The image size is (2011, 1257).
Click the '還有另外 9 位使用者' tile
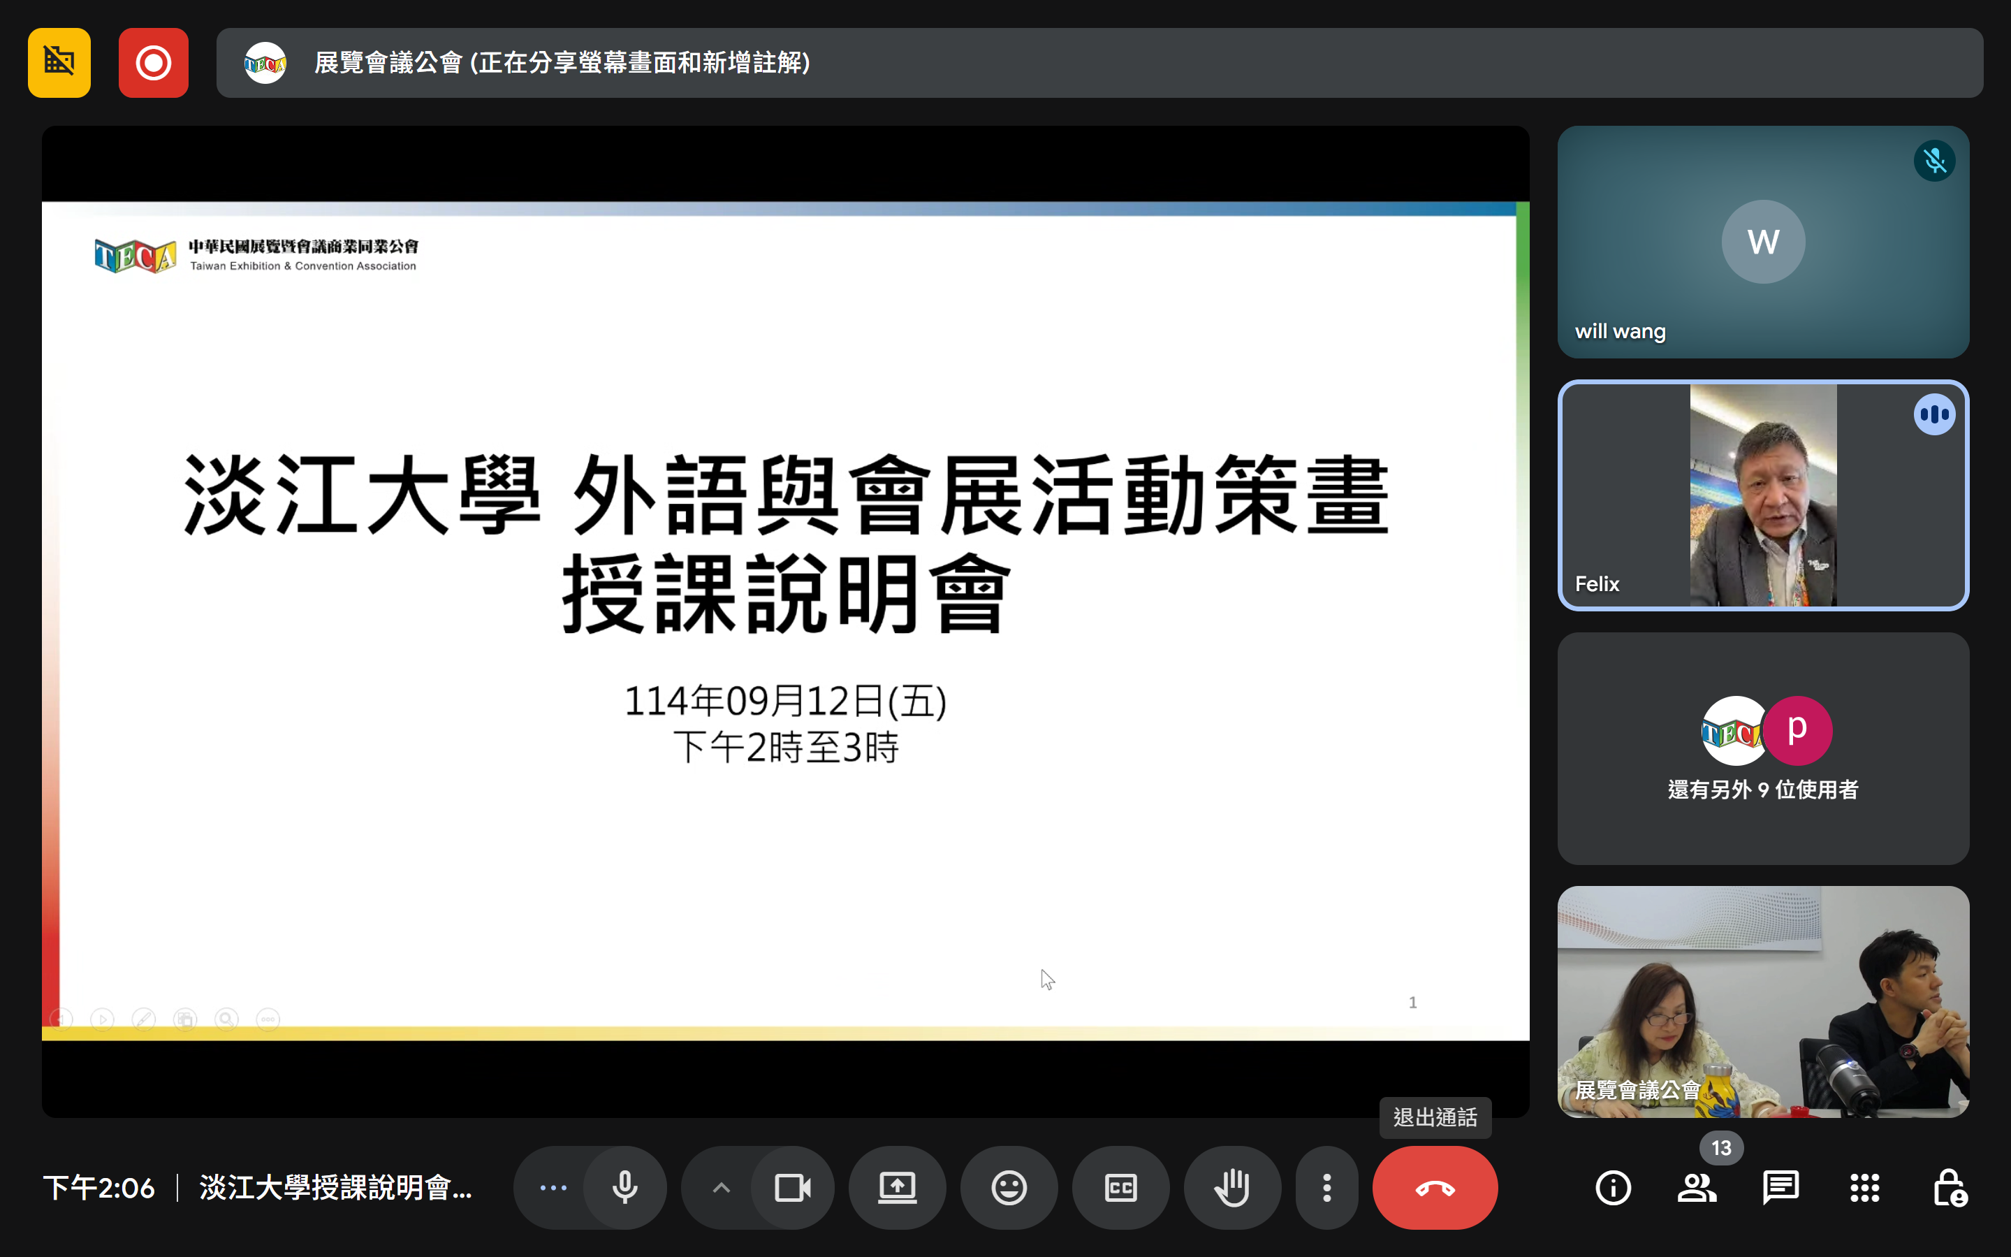1762,748
